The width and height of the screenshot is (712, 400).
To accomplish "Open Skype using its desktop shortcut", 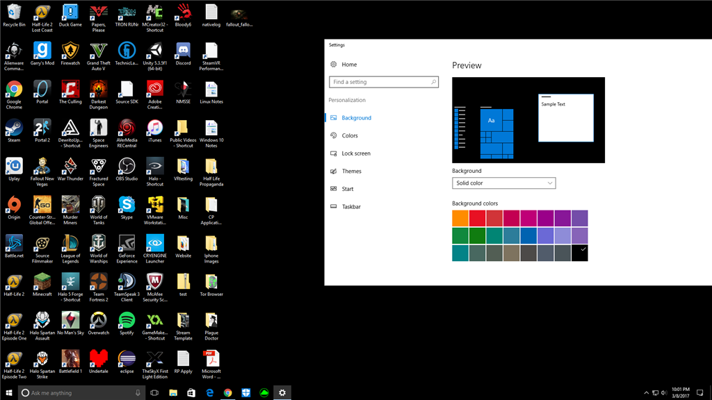I will point(127,208).
